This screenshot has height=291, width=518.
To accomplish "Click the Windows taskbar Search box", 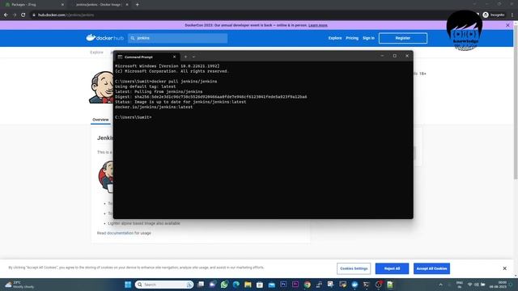I will point(164,285).
